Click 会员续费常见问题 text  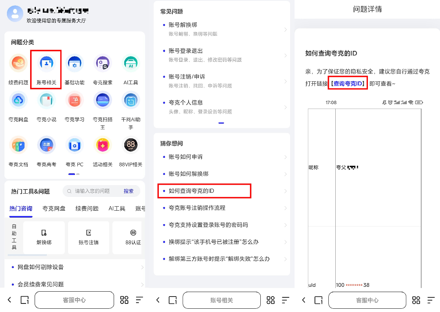41,284
